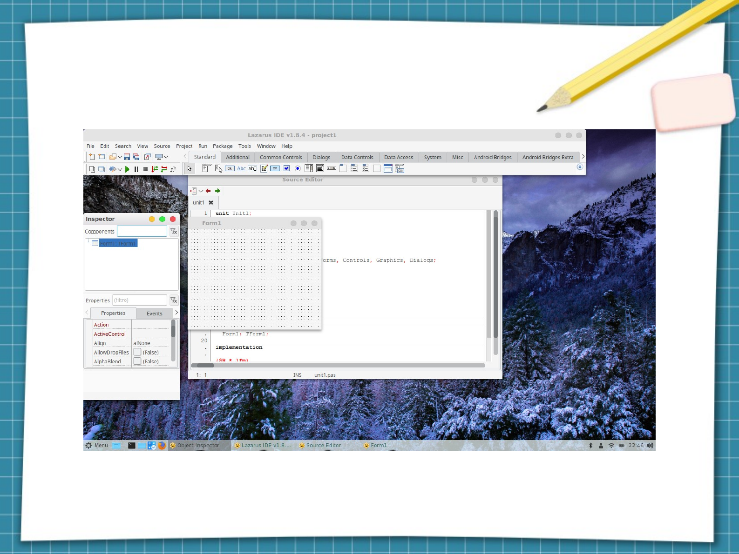
Task: Click the View Units icon
Action: tap(92, 169)
